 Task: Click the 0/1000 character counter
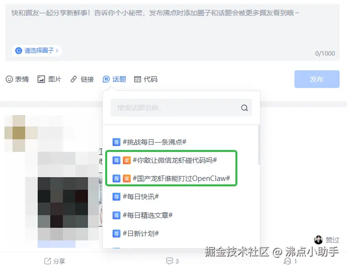coord(325,53)
